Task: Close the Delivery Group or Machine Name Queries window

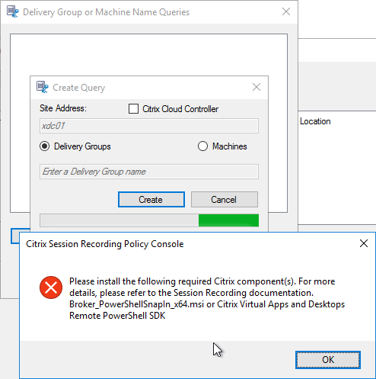Action: click(x=286, y=11)
